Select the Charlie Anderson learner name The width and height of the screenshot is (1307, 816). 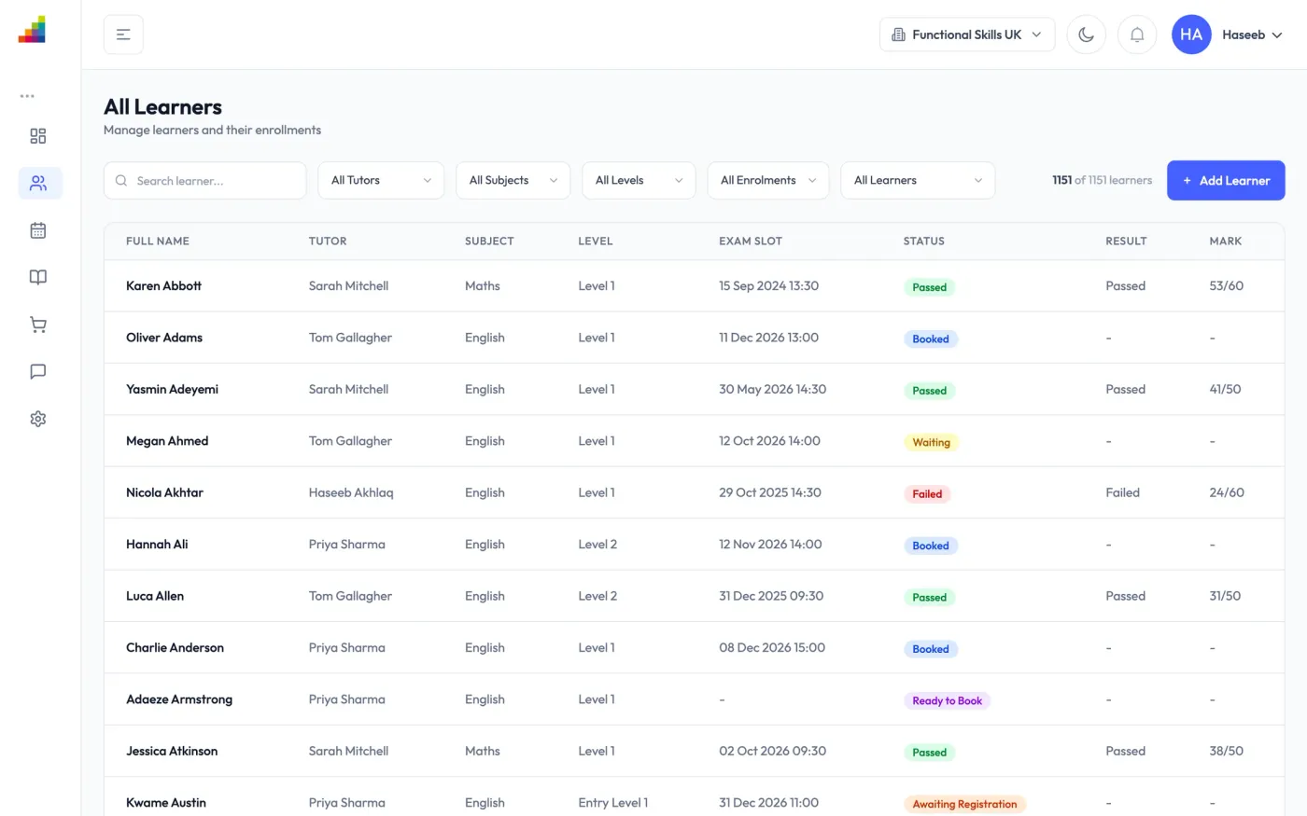(175, 648)
